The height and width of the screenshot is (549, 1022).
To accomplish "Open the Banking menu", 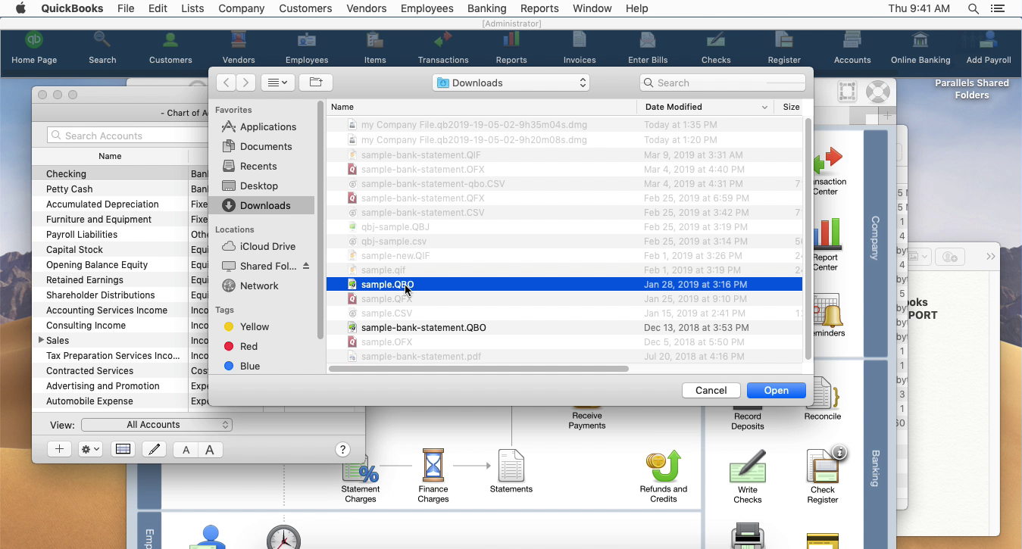I will (486, 8).
